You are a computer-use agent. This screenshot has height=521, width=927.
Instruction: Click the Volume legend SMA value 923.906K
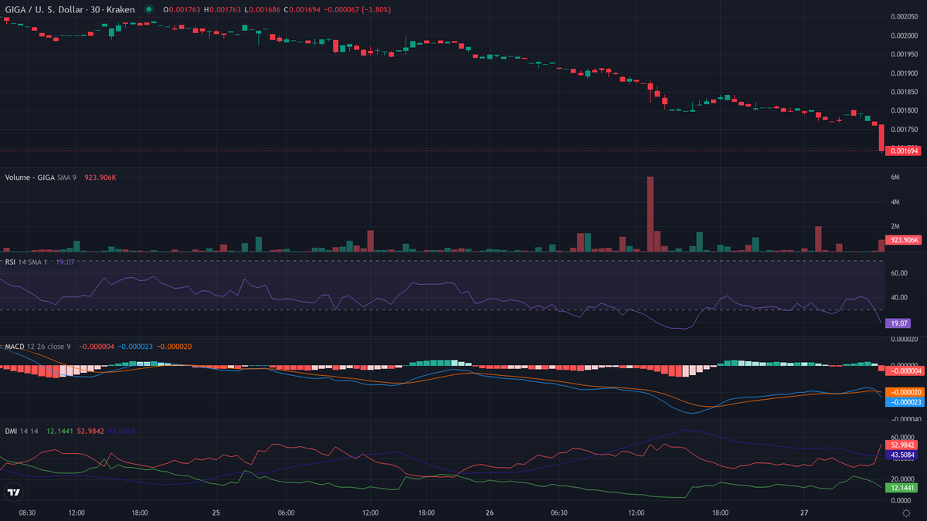(x=100, y=178)
